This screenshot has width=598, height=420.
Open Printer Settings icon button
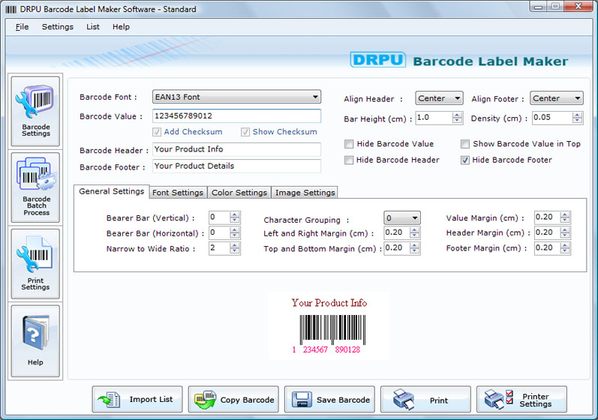(x=521, y=399)
